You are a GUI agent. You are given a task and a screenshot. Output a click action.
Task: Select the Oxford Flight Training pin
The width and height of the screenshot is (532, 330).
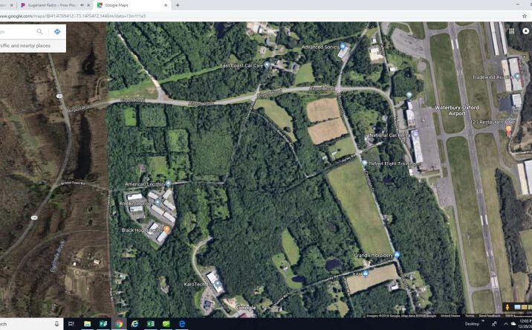[364, 163]
